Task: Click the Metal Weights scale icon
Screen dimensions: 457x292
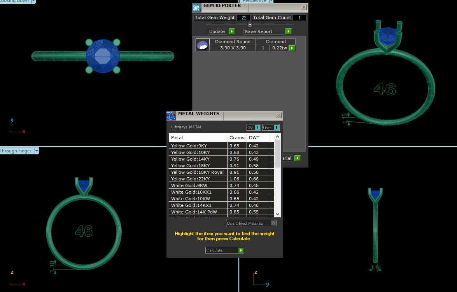Action: click(x=171, y=115)
